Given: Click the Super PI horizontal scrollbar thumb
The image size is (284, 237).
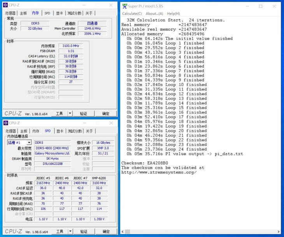Looking at the screenshot, I should point(128,232).
